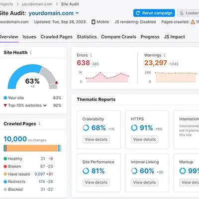This screenshot has height=199, width=199.
Task: Open the Compare Crawls tab
Action: coord(118,37)
